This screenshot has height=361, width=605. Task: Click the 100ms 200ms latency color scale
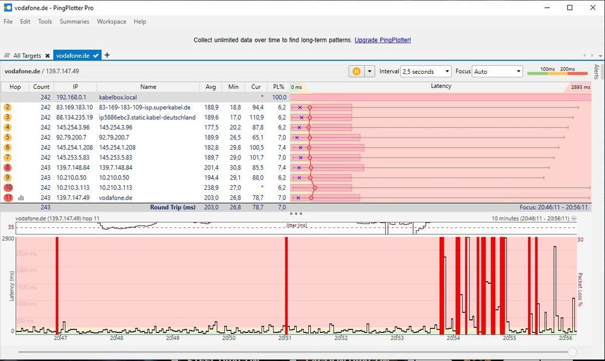(557, 71)
